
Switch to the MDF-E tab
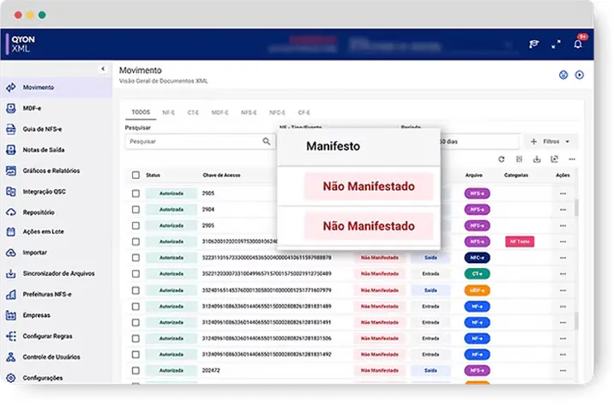coord(220,112)
